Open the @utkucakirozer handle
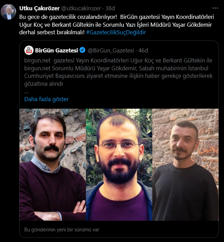224x242 pixels. pyautogui.click(x=81, y=8)
